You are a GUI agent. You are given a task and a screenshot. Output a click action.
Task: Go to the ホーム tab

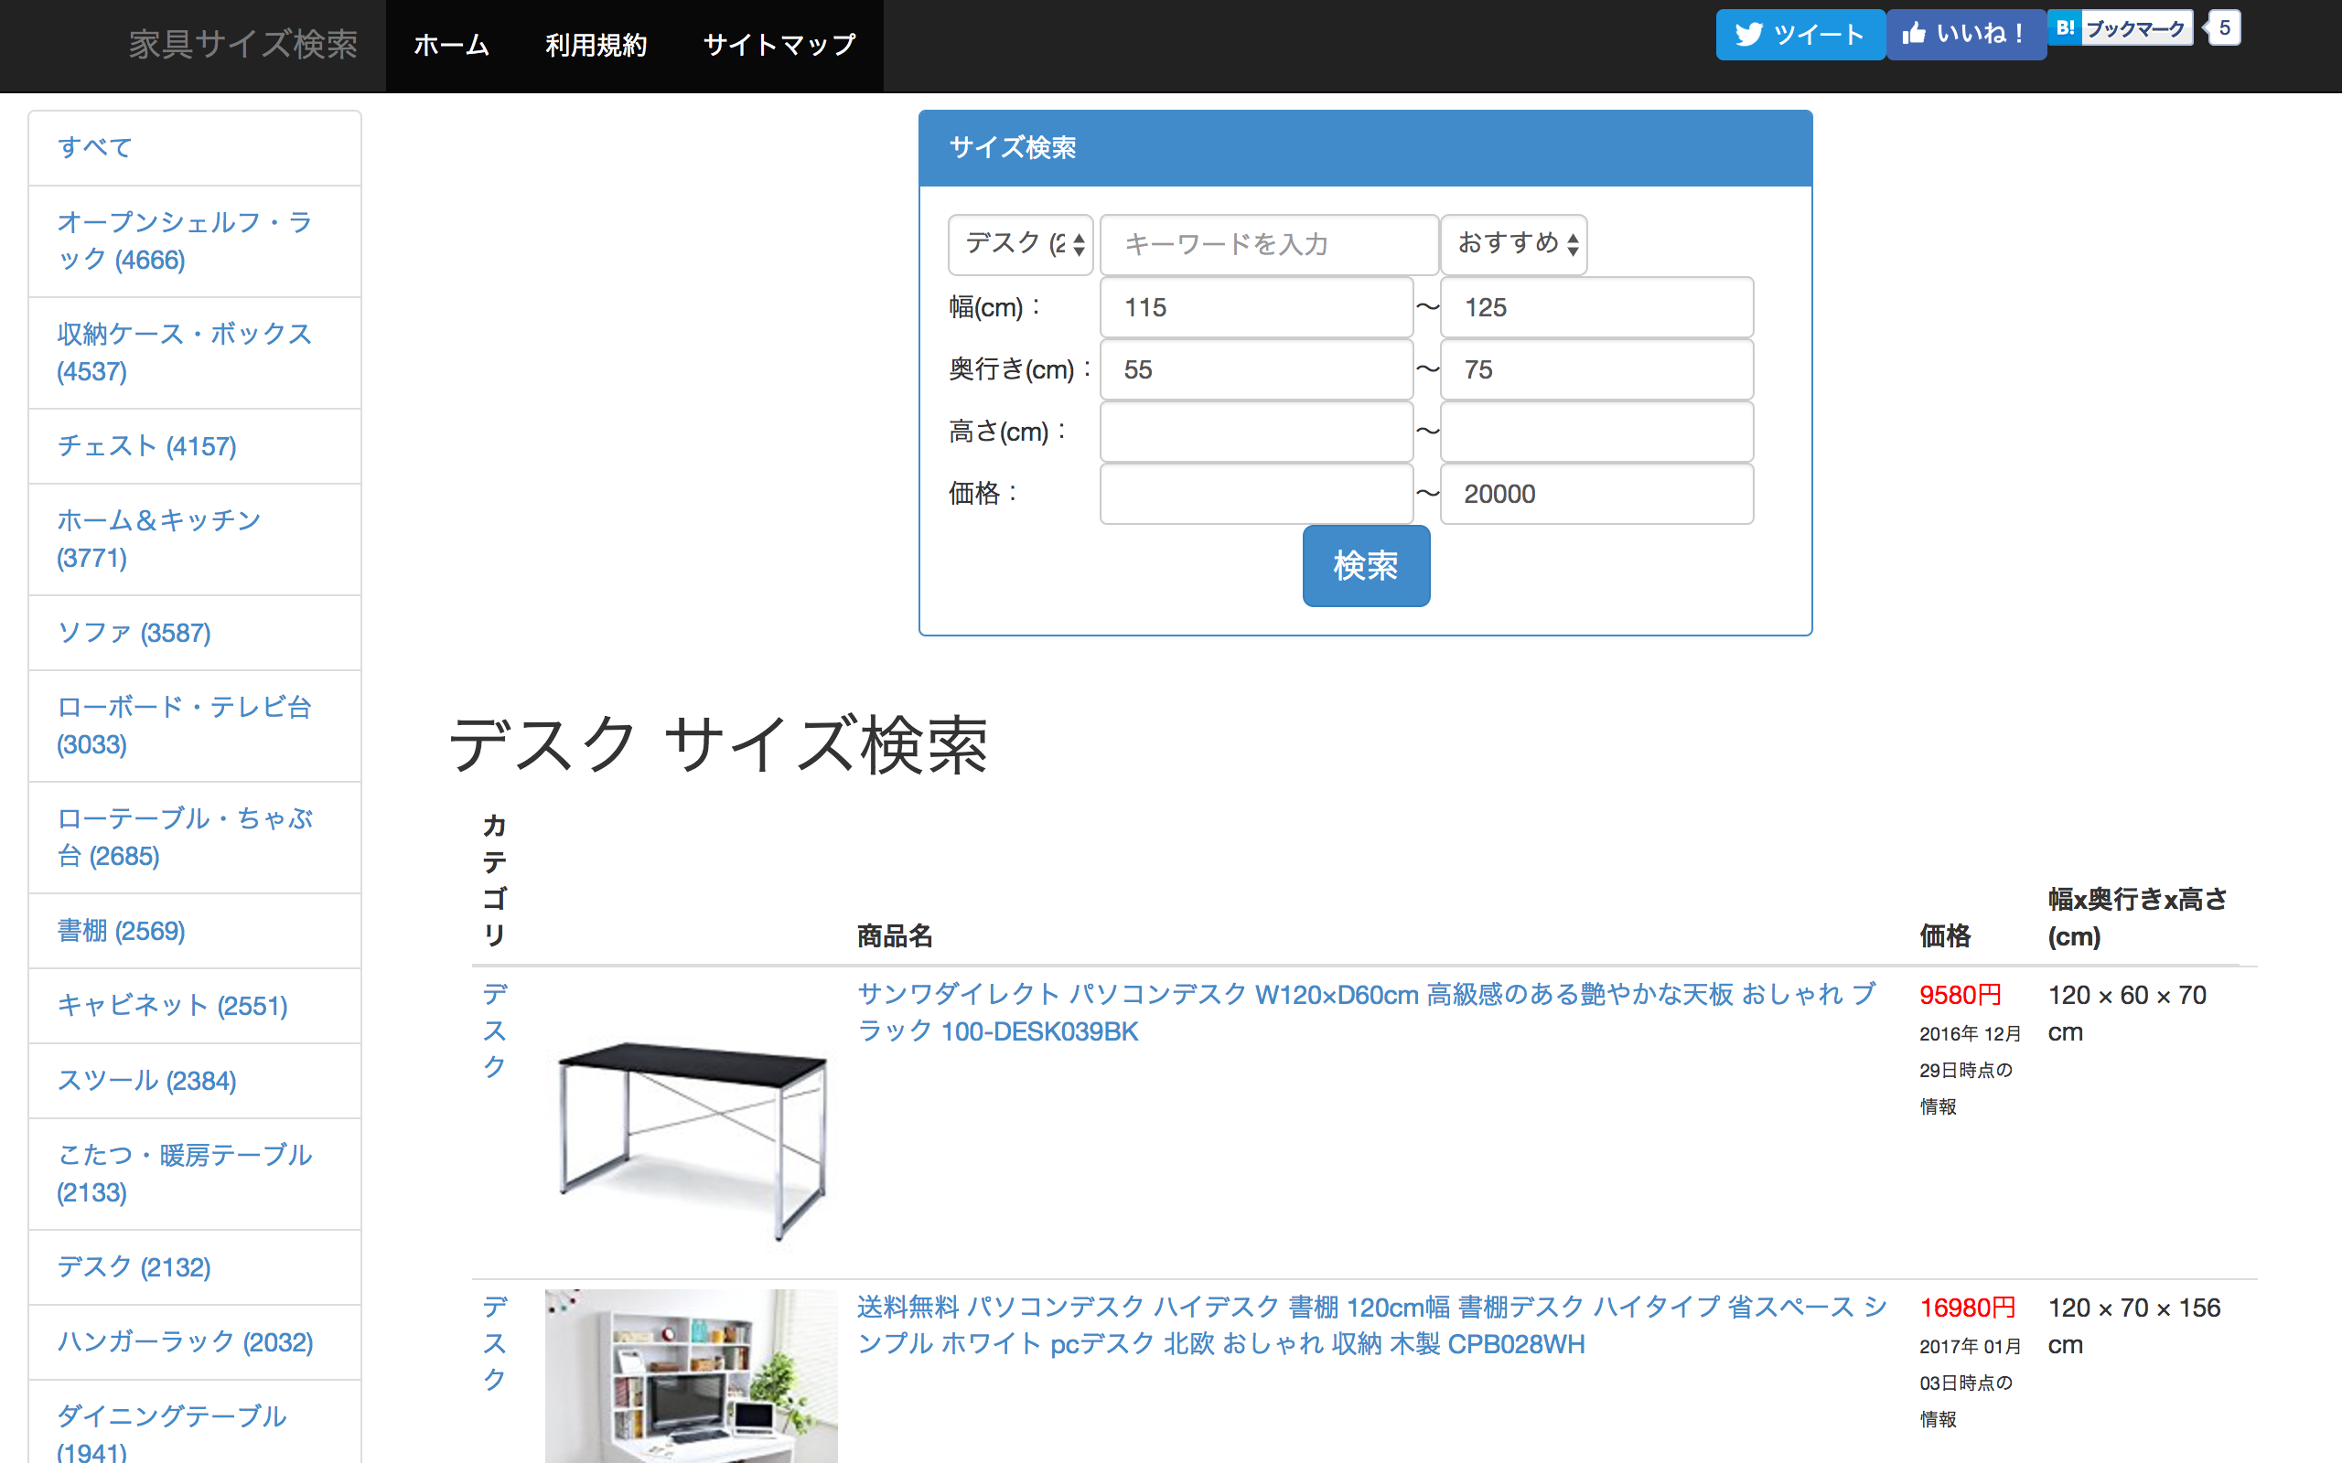(x=451, y=45)
